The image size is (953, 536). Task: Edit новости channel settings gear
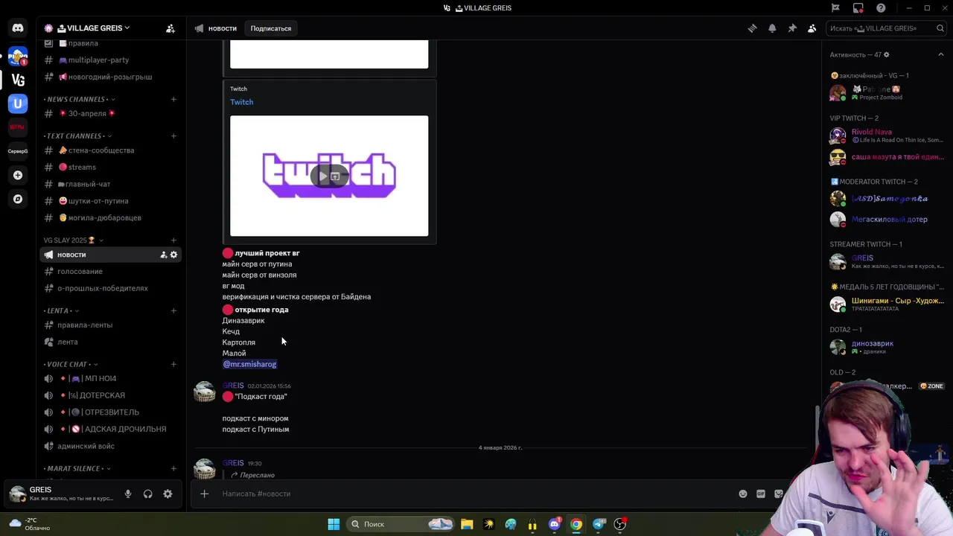[173, 255]
